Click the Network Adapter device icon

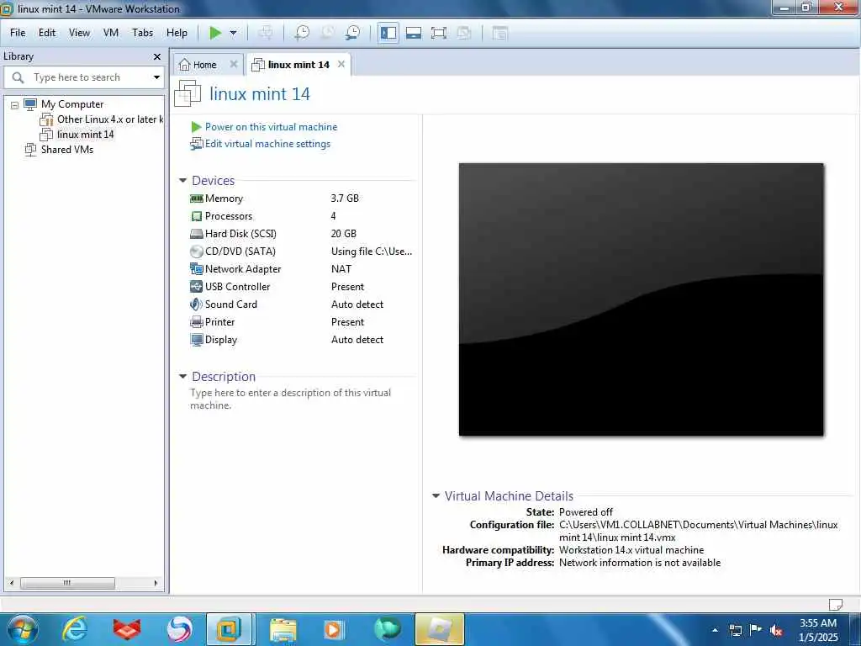pyautogui.click(x=197, y=269)
